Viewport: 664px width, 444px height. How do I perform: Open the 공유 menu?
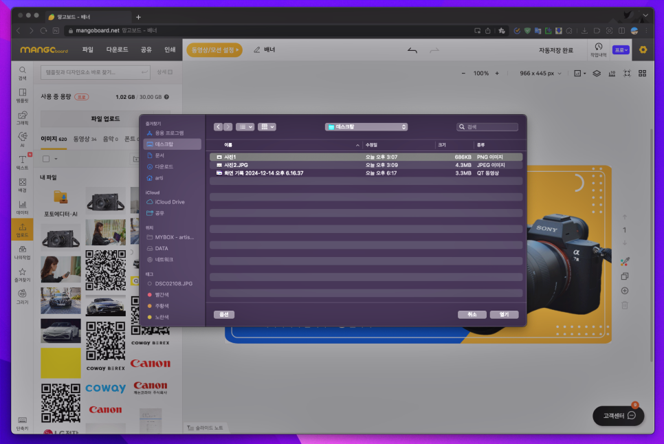click(x=146, y=49)
